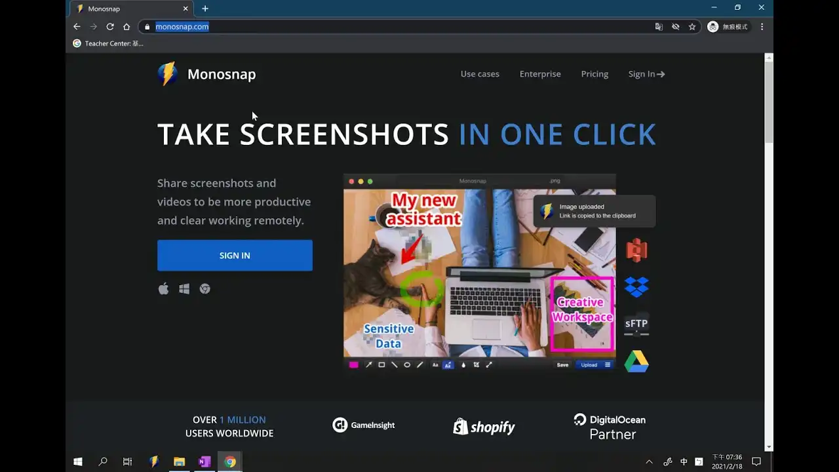Screen dimensions: 839x472
Task: Click the 'OVER 1 MILLION USERS WORLDWIDE' text
Action: (x=229, y=427)
